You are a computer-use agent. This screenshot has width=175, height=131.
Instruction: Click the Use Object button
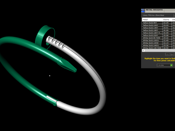click(170, 54)
